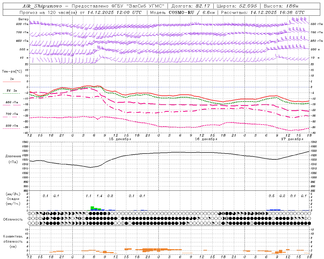Click the 'Конвективн.' convective cloud label
The image size is (324, 259).
click(x=13, y=237)
